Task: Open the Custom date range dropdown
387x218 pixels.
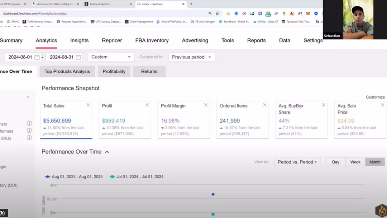Action: click(x=111, y=57)
